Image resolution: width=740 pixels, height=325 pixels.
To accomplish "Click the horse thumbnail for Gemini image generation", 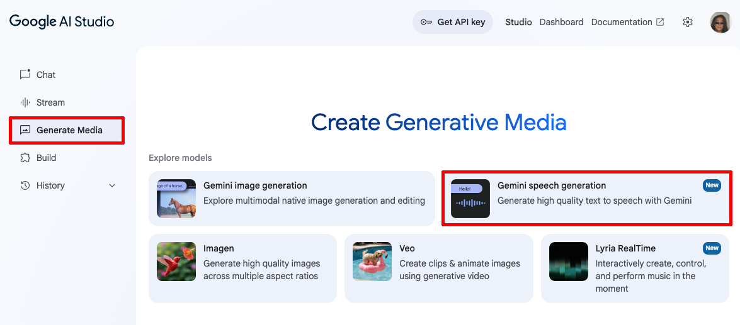I will point(176,198).
